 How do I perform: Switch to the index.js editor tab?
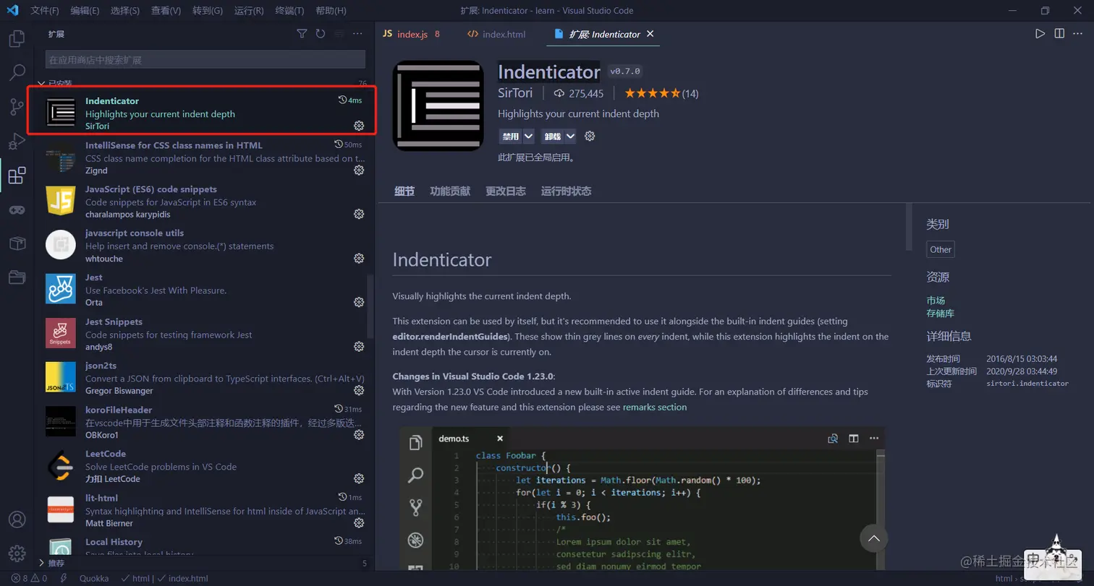click(412, 34)
